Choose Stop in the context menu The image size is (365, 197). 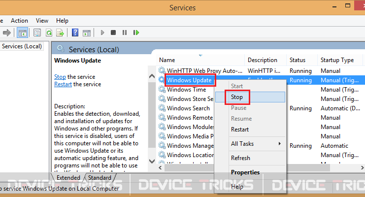tap(250, 97)
